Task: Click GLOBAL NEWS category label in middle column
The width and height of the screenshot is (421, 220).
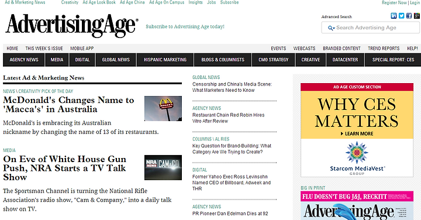Action: point(206,77)
